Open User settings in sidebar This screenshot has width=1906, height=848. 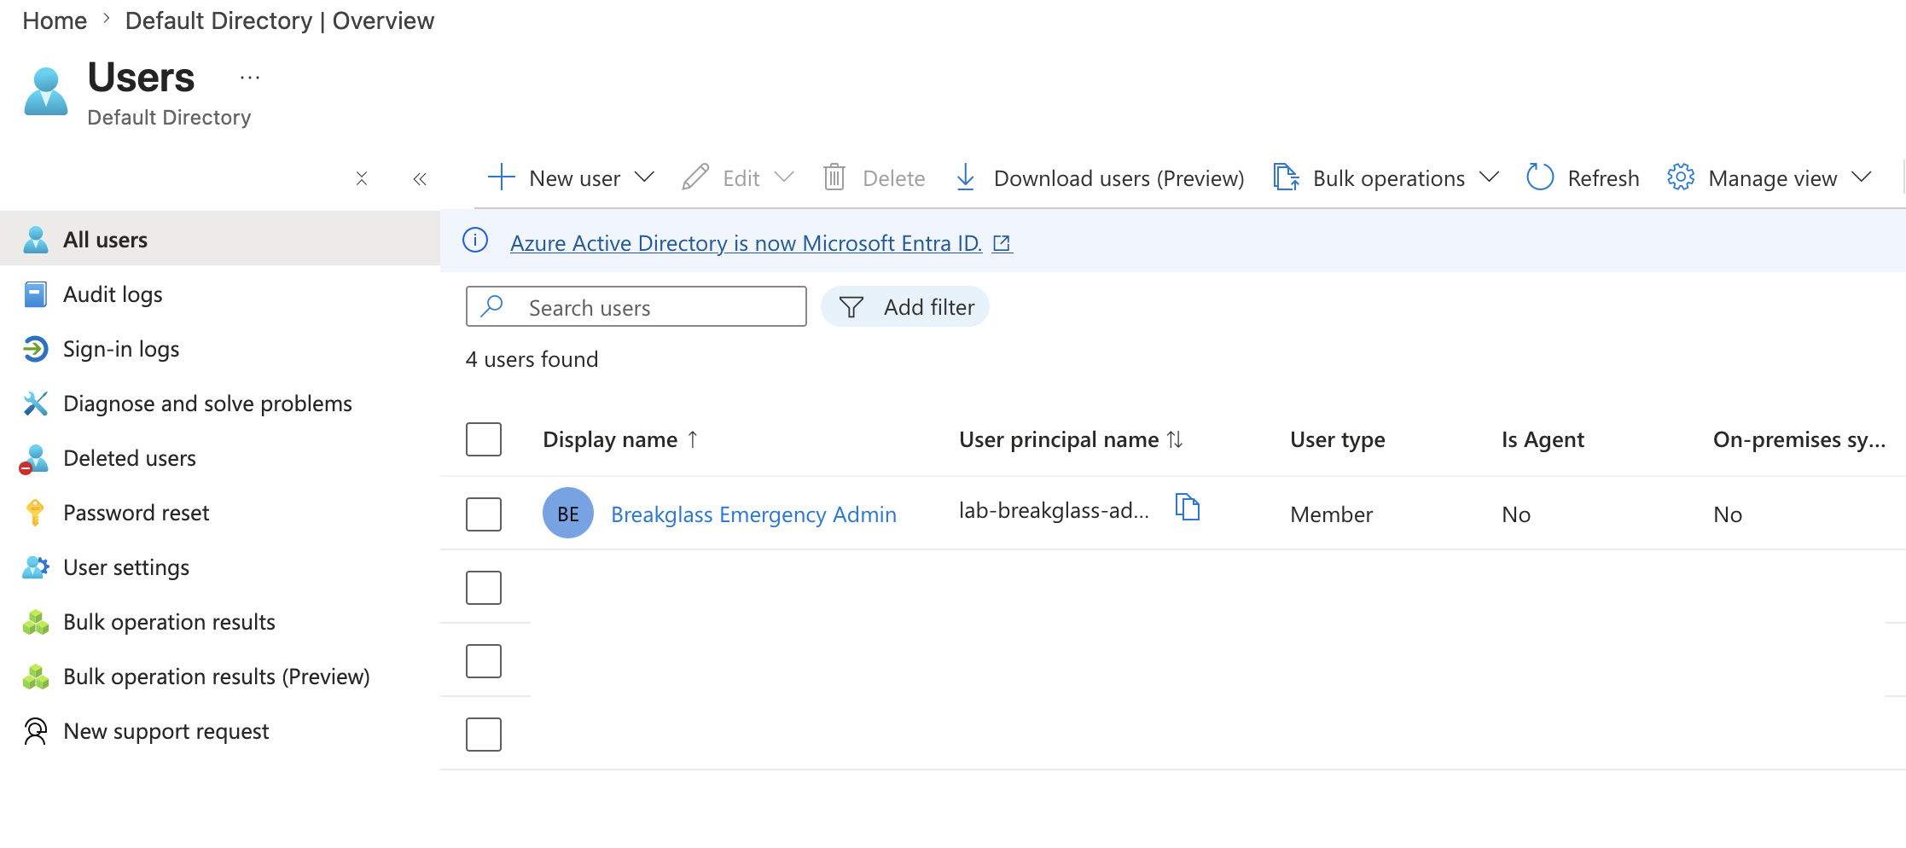click(x=220, y=567)
